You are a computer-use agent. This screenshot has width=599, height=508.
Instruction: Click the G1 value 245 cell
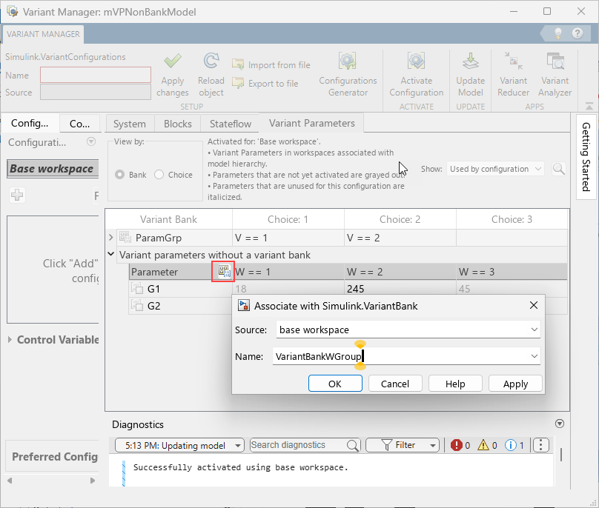[x=400, y=289]
